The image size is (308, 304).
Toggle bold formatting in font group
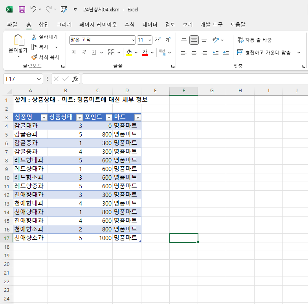point(74,53)
